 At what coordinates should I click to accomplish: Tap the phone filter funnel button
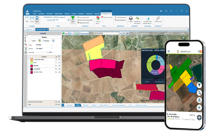(199, 85)
